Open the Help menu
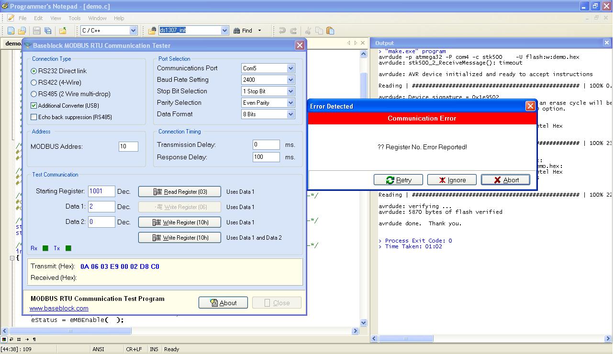614x354 pixels. [x=119, y=18]
